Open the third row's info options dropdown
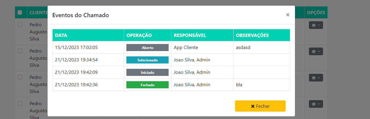The image size is (370, 119). 316,78
